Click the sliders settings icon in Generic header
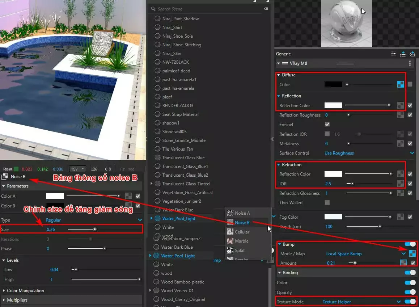 [x=393, y=54]
